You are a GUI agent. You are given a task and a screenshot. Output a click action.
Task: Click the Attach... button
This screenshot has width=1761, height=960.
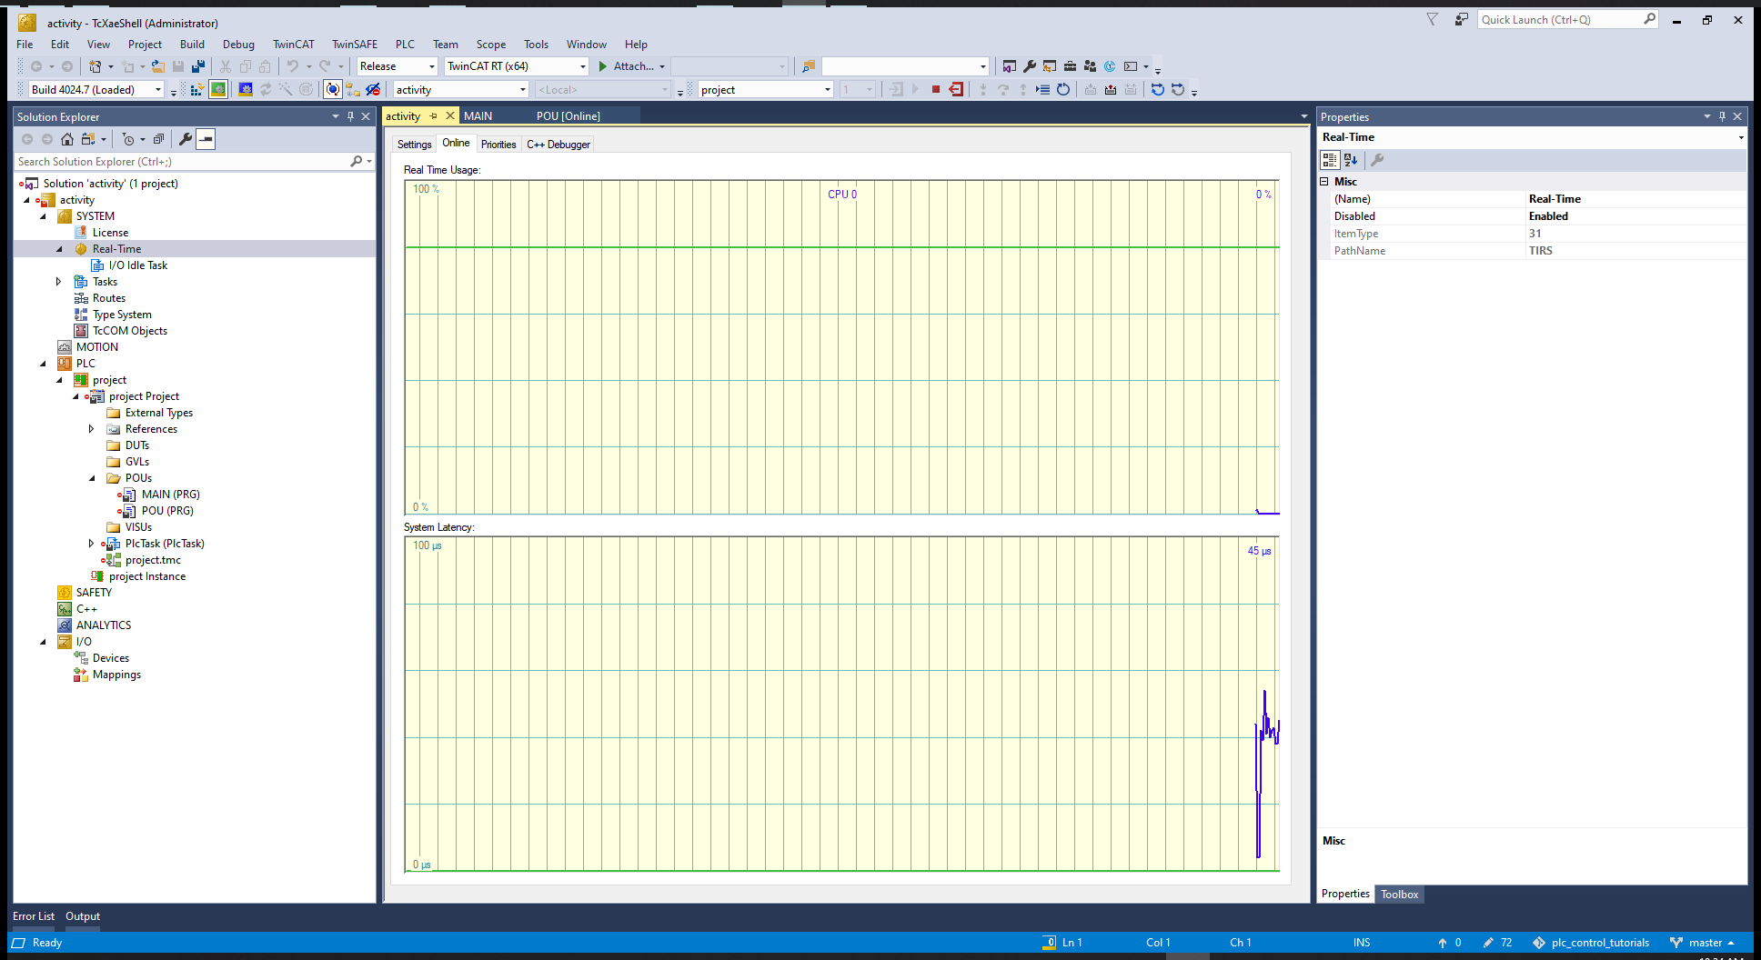tap(632, 66)
